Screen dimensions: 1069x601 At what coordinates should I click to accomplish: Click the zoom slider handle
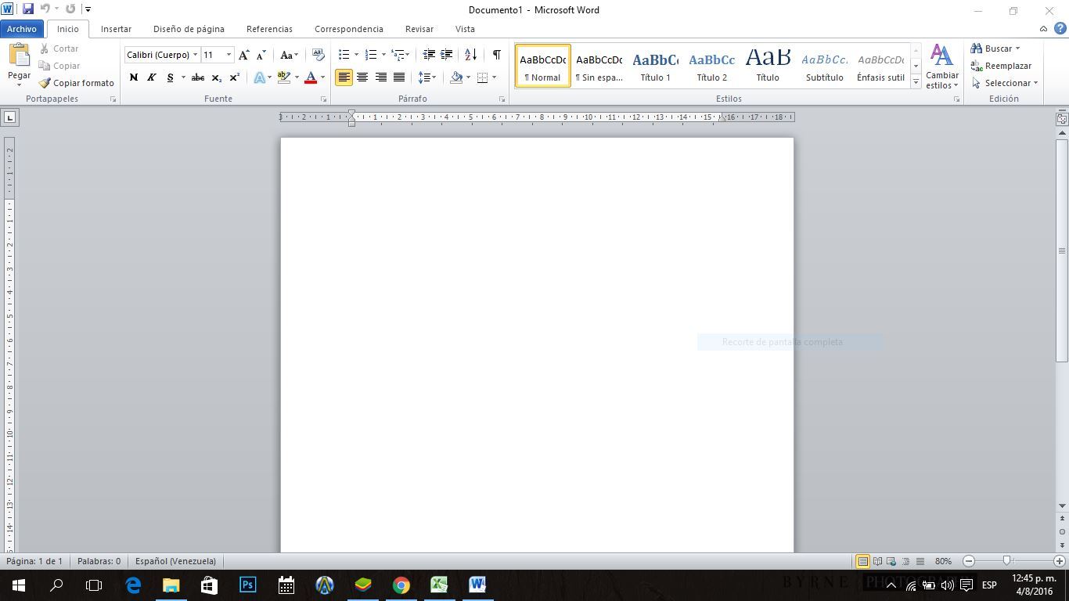tap(1007, 561)
